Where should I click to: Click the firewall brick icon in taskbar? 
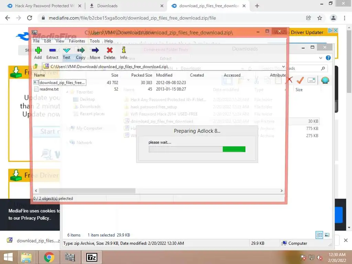[70, 257]
